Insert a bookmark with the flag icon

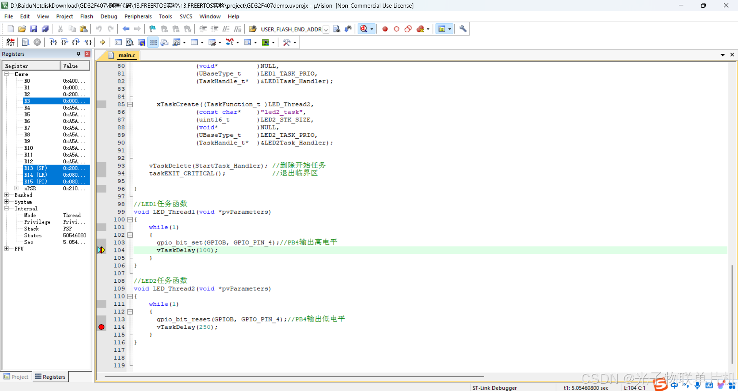tap(153, 29)
